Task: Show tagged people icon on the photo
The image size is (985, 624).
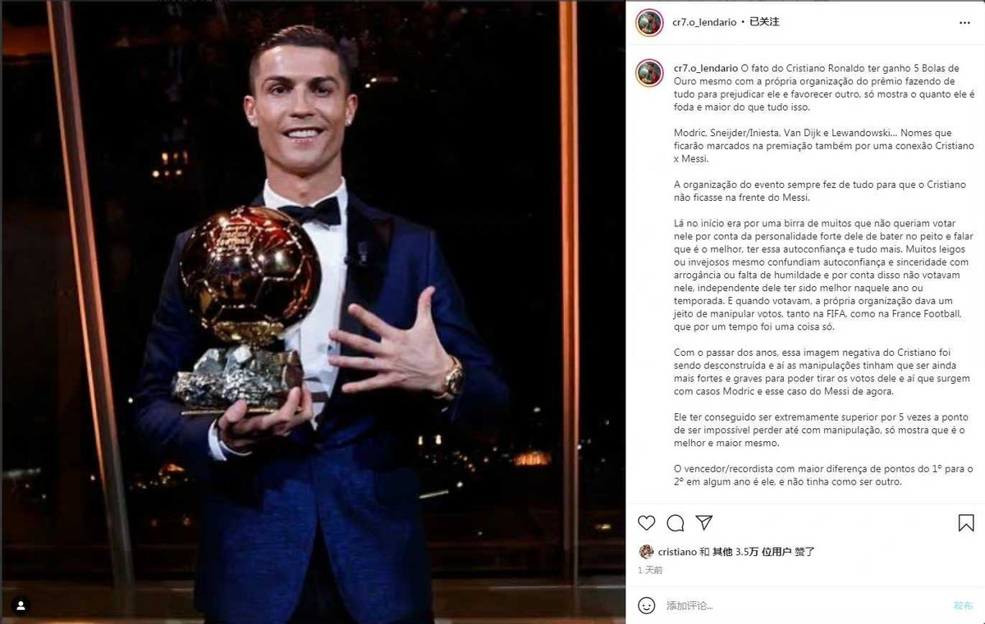Action: (21, 606)
